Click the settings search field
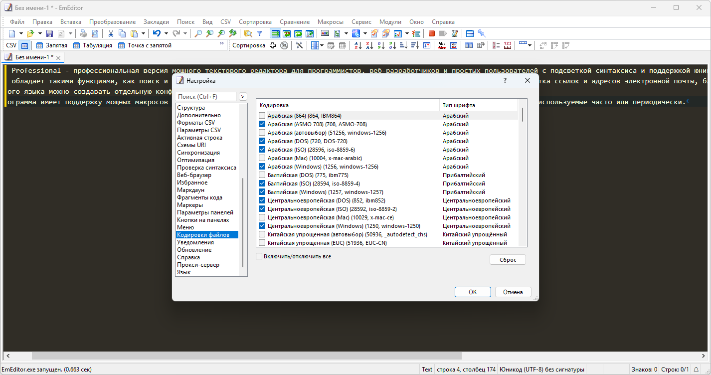The height and width of the screenshot is (375, 711). pyautogui.click(x=206, y=97)
